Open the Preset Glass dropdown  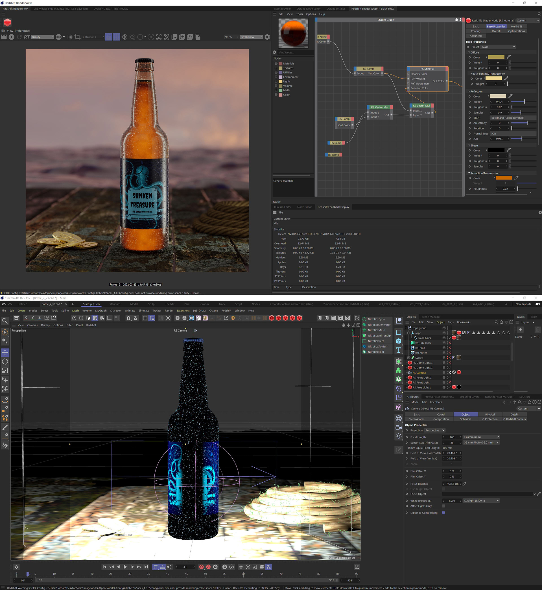pos(498,47)
